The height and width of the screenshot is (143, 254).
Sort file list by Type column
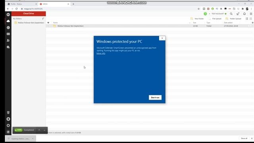(208, 23)
